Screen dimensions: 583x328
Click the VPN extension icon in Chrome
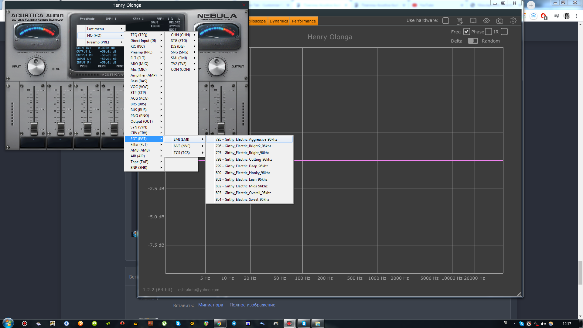(534, 16)
